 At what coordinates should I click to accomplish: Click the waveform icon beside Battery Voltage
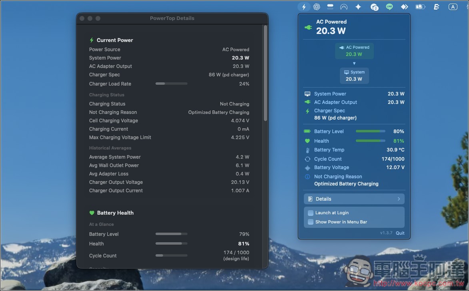[x=307, y=168]
